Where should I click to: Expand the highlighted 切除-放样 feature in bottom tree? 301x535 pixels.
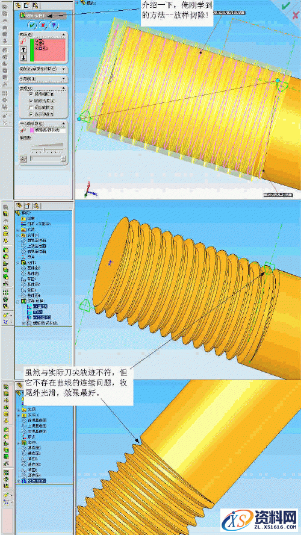17,480
